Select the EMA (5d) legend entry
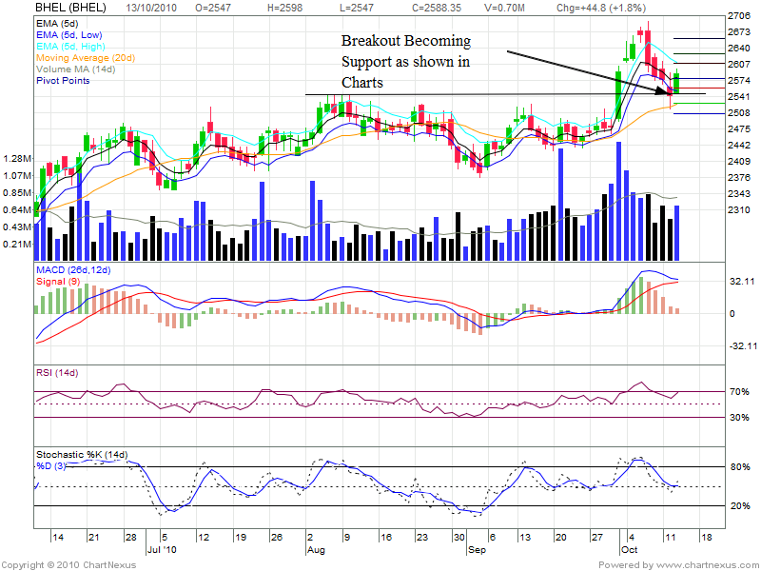This screenshot has width=761, height=571. click(58, 22)
